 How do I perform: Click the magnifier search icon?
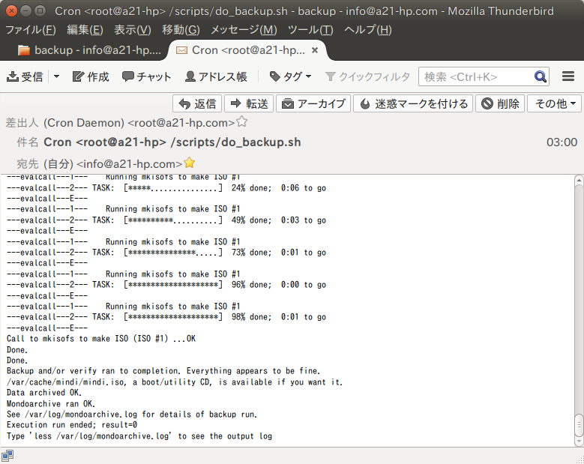pos(540,76)
